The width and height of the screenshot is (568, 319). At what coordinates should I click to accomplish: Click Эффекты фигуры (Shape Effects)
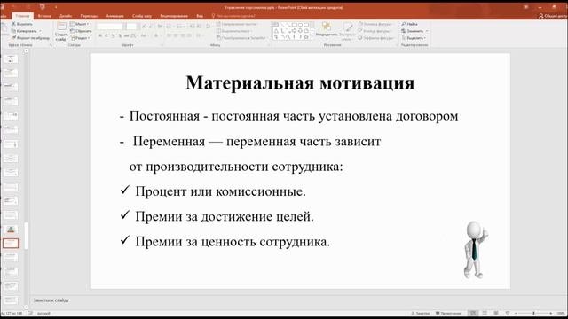click(x=375, y=37)
